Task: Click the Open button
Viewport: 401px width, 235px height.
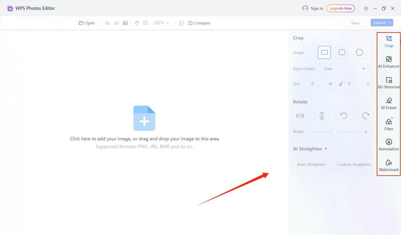Action: click(x=87, y=23)
